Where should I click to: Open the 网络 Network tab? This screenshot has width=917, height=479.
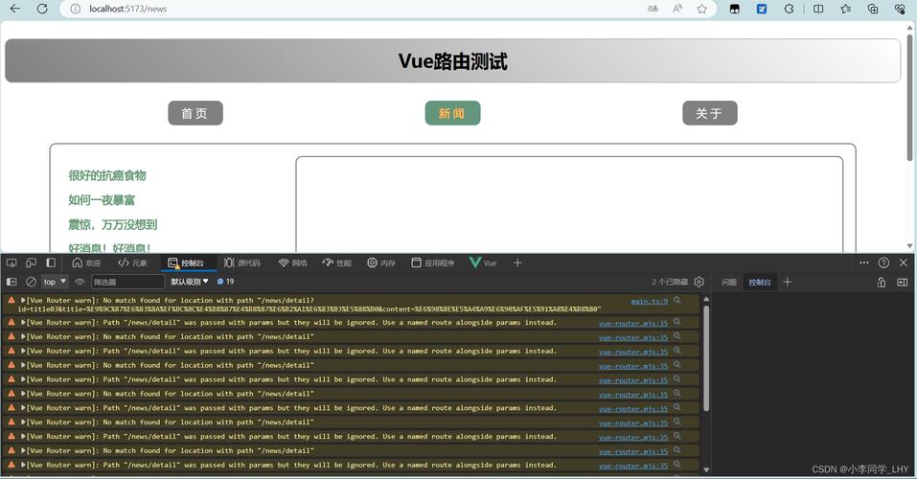(292, 262)
